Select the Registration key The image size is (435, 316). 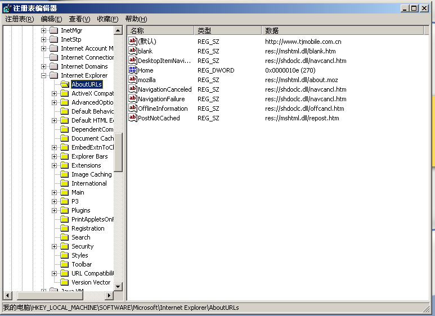[88, 228]
